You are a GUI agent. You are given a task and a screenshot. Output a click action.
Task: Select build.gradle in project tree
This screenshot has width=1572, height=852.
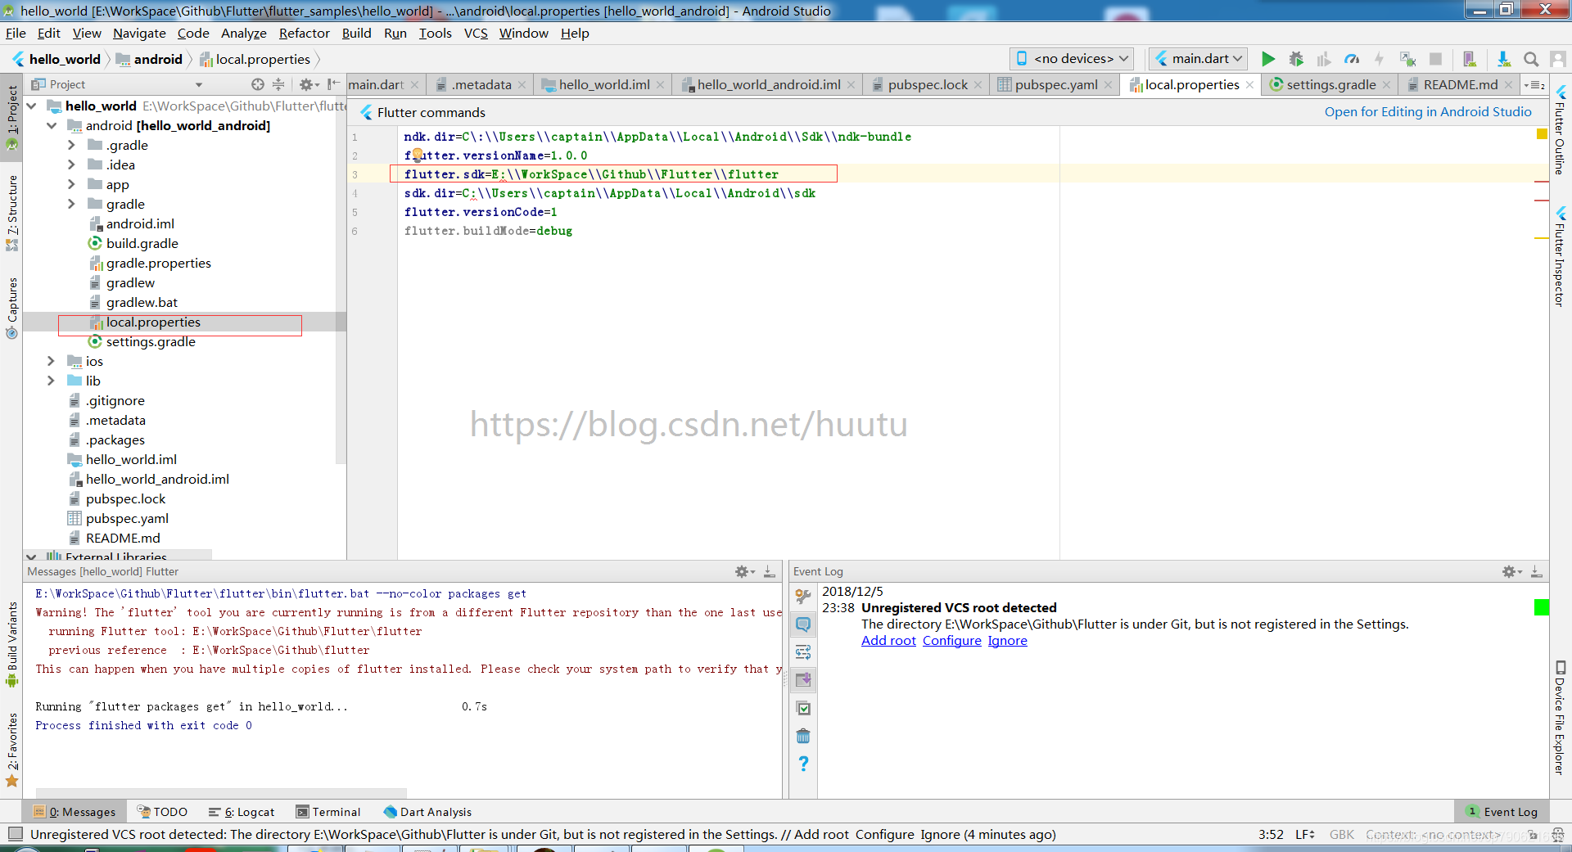pyautogui.click(x=142, y=243)
